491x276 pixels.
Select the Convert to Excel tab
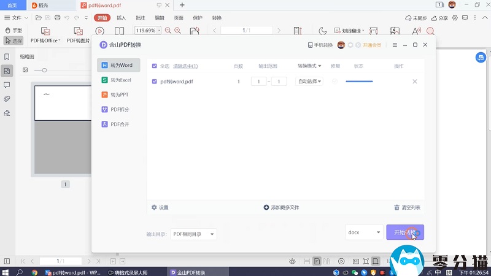coord(118,80)
